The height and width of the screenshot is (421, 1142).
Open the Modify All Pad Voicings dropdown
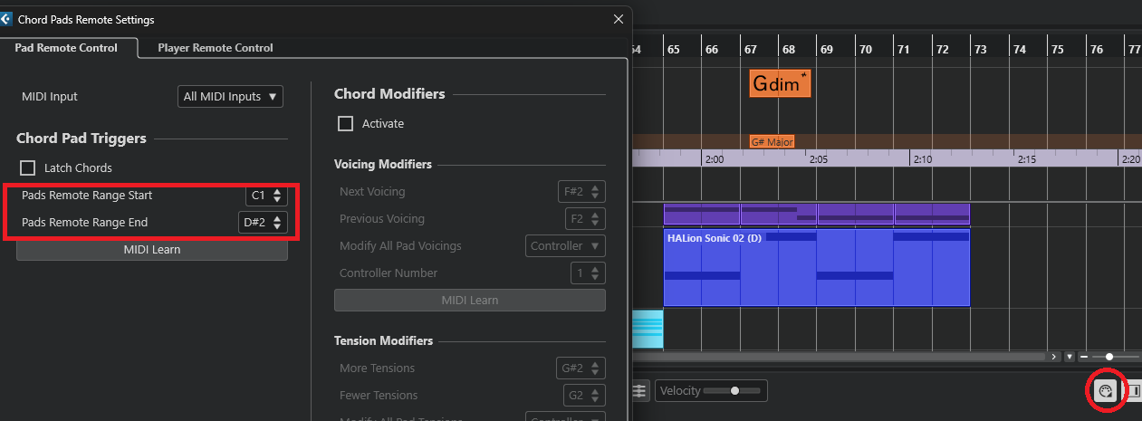tap(565, 245)
